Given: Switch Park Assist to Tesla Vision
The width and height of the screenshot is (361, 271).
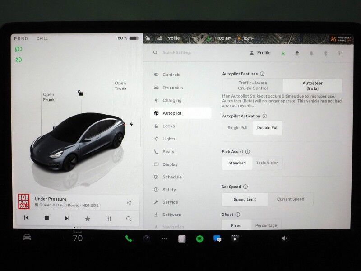Looking at the screenshot, I should coord(267,163).
